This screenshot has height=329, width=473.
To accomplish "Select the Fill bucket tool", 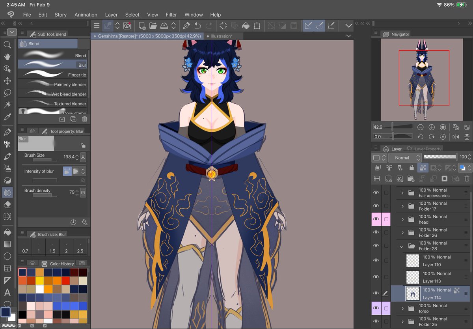I will 7,232.
